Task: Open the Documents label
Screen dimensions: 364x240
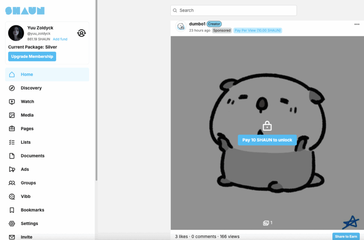Action: click(33, 156)
